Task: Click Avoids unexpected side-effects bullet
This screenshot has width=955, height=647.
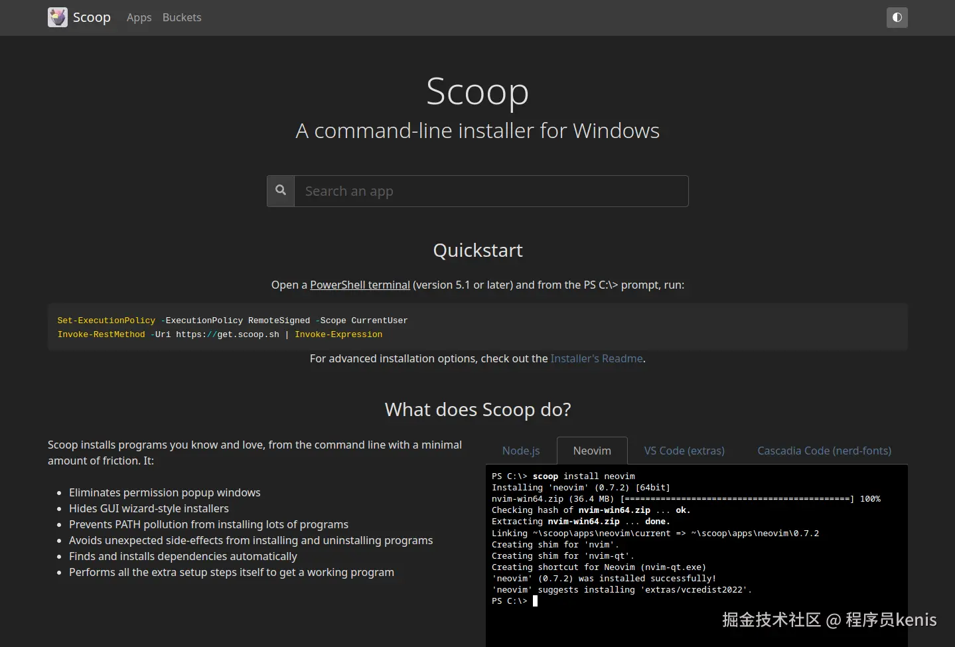Action: click(x=251, y=540)
